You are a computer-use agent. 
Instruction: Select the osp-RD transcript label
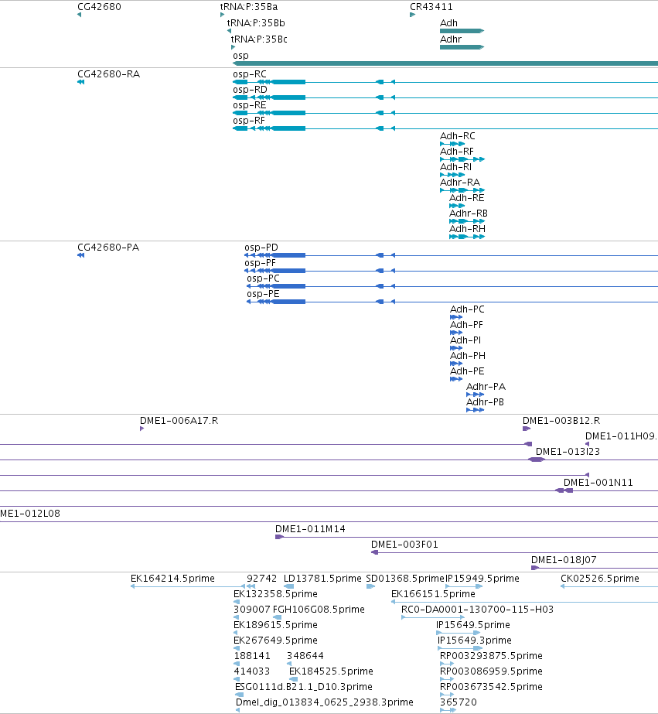pyautogui.click(x=251, y=90)
